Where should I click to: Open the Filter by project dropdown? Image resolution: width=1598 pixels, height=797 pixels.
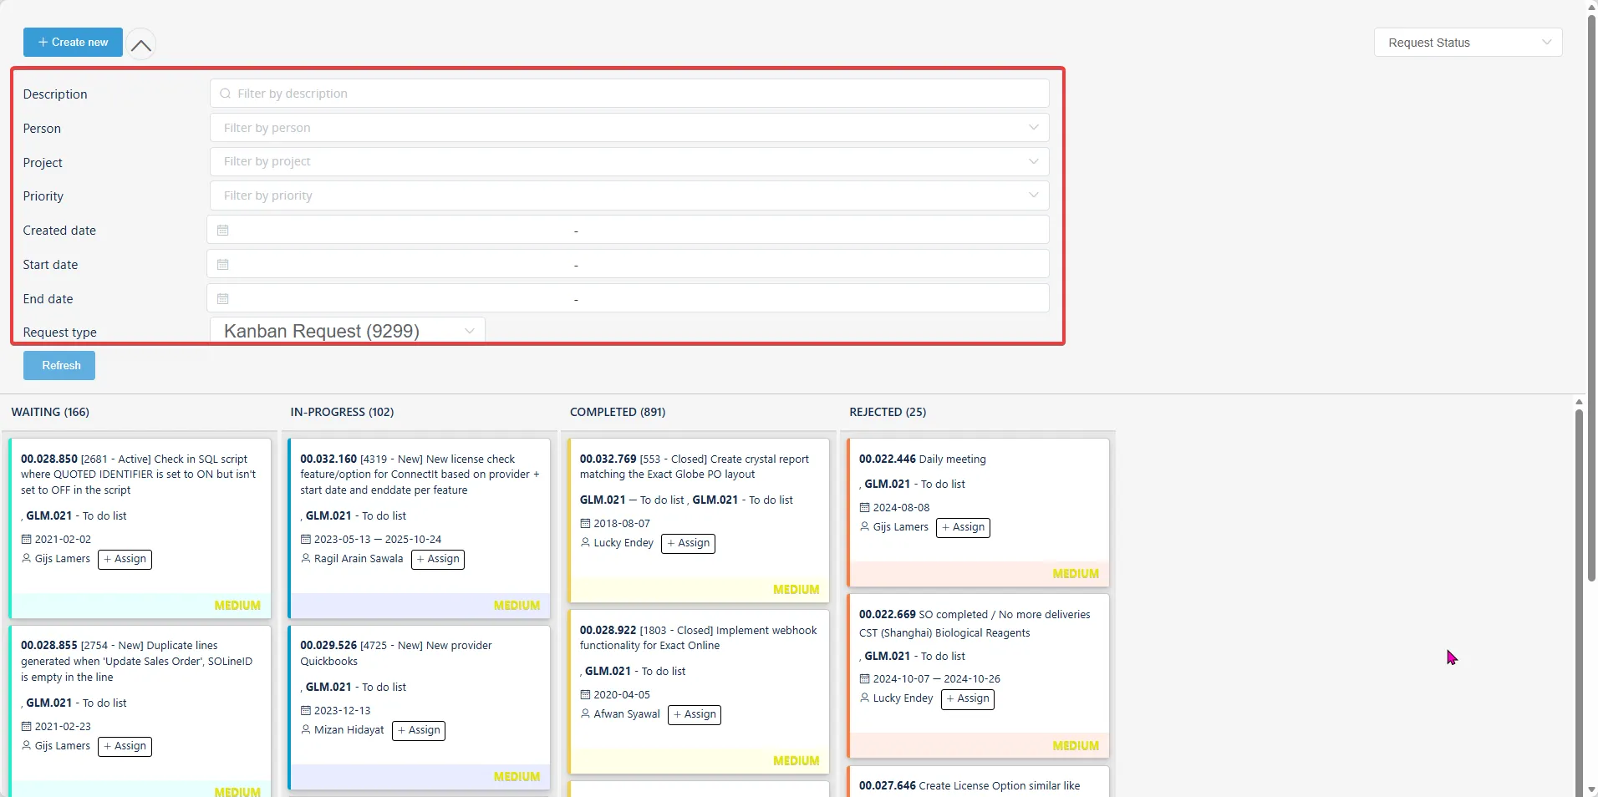pyautogui.click(x=1033, y=161)
